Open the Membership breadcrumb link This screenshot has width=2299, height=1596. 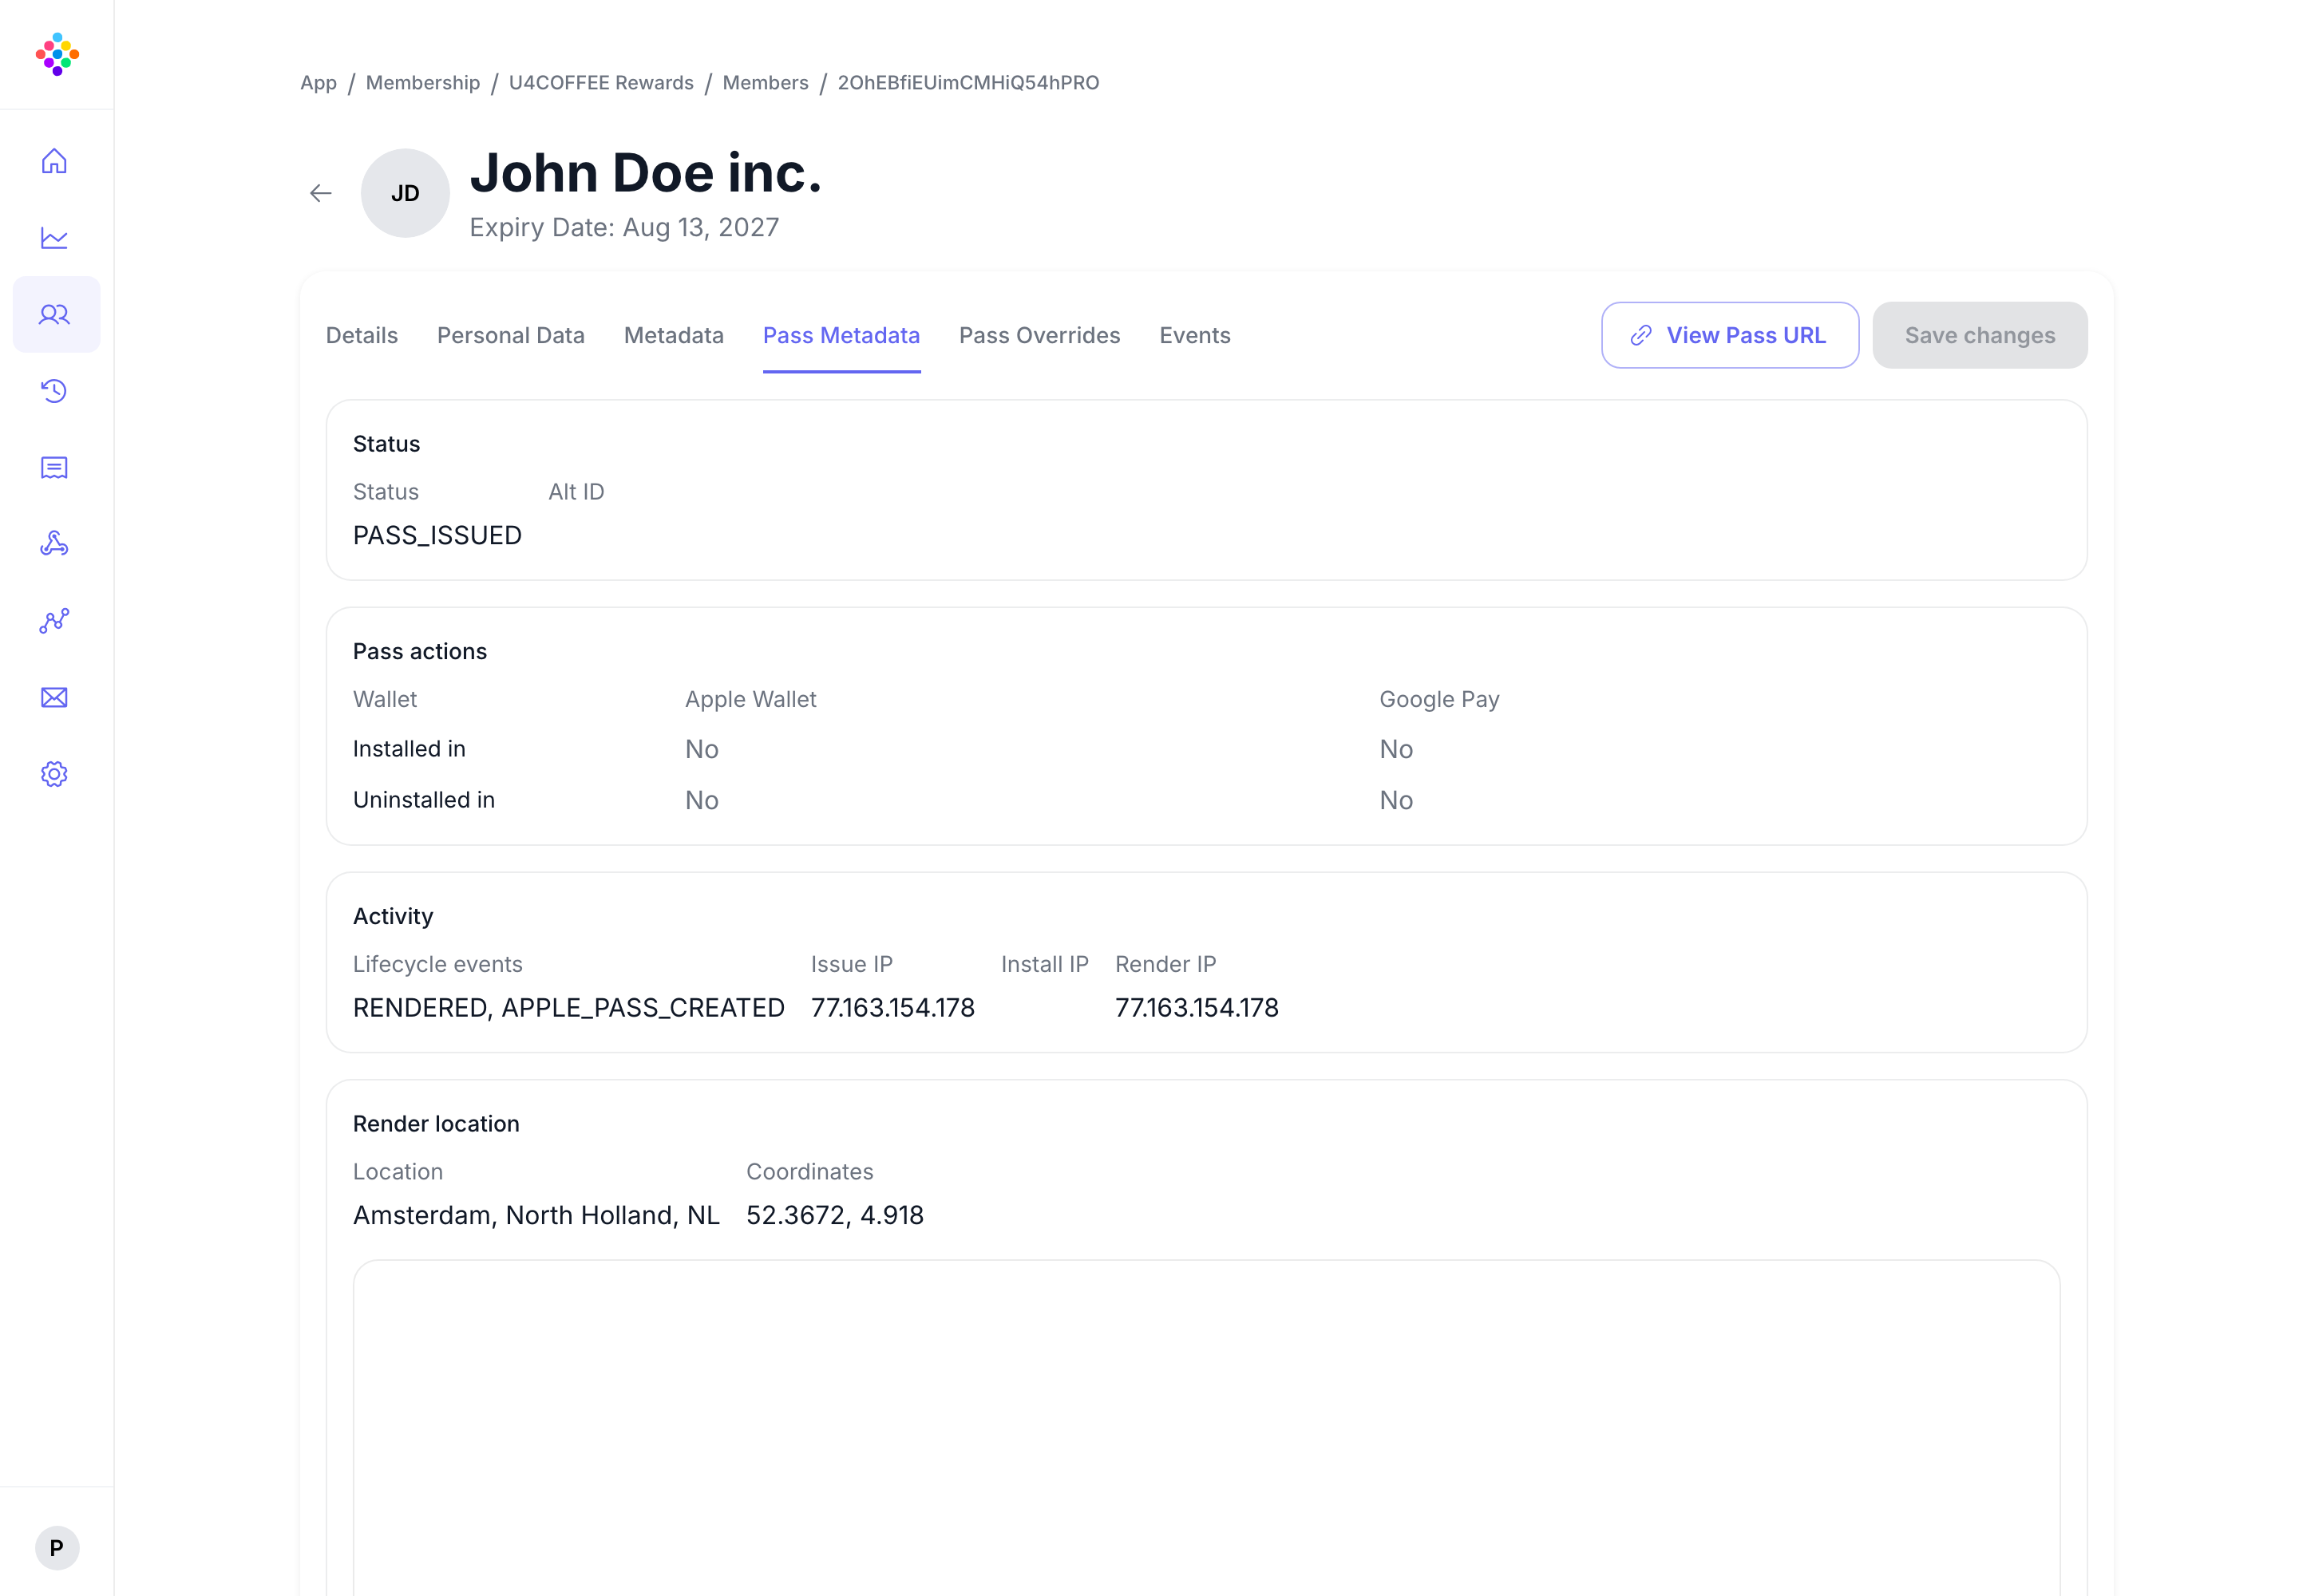click(x=423, y=83)
